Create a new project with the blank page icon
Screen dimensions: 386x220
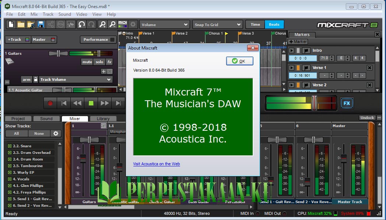(x=11, y=24)
